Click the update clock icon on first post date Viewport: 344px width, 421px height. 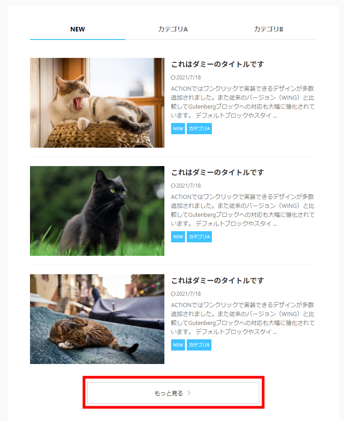point(173,78)
